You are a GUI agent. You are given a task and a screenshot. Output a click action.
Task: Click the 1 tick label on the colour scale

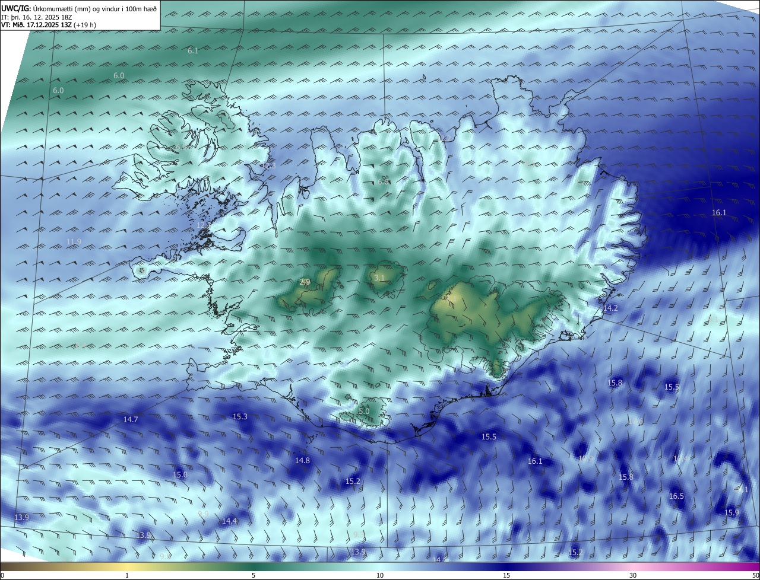click(x=127, y=575)
